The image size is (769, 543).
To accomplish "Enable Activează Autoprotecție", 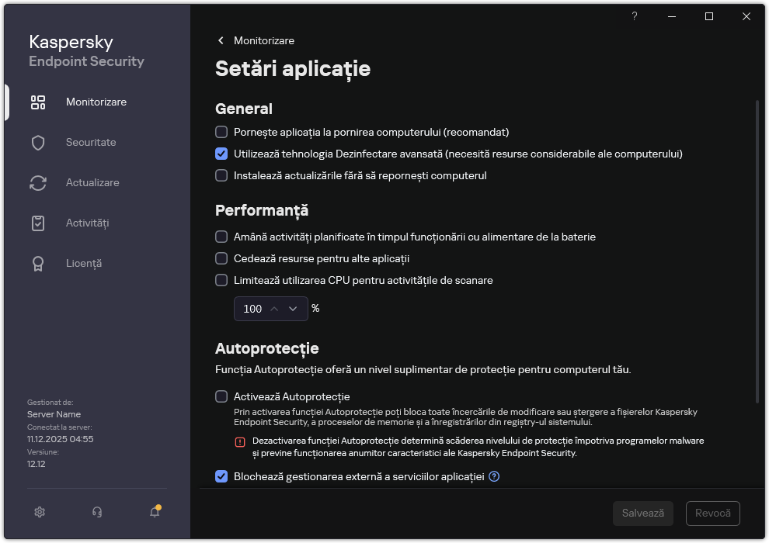I will coord(221,396).
